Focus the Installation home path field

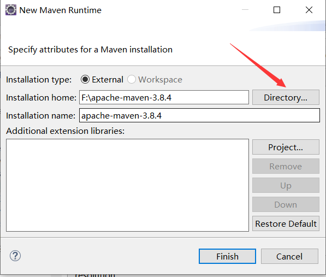(x=164, y=97)
